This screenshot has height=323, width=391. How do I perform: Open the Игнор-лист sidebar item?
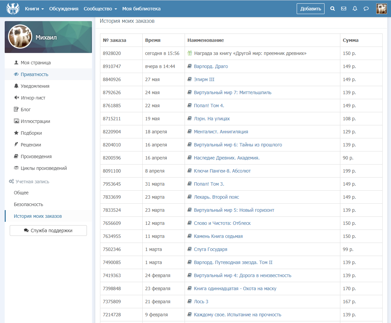[x=33, y=98]
